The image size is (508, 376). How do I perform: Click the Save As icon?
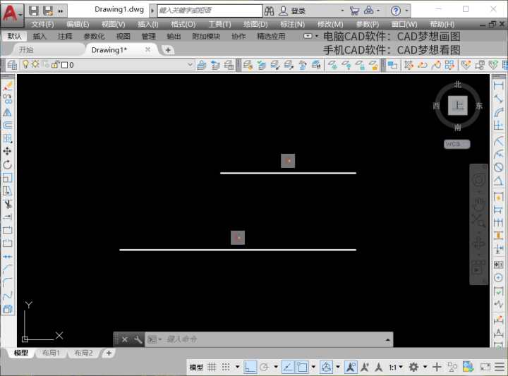point(48,11)
